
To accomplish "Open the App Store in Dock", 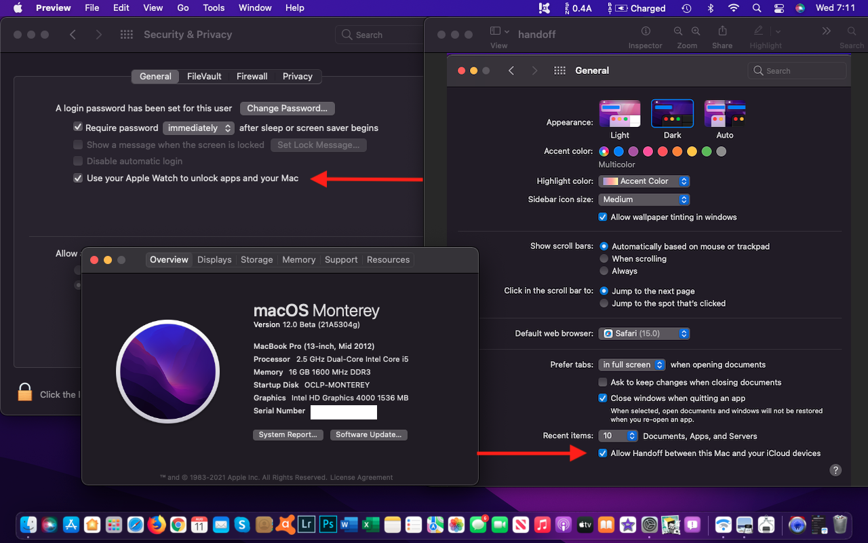I will [71, 525].
